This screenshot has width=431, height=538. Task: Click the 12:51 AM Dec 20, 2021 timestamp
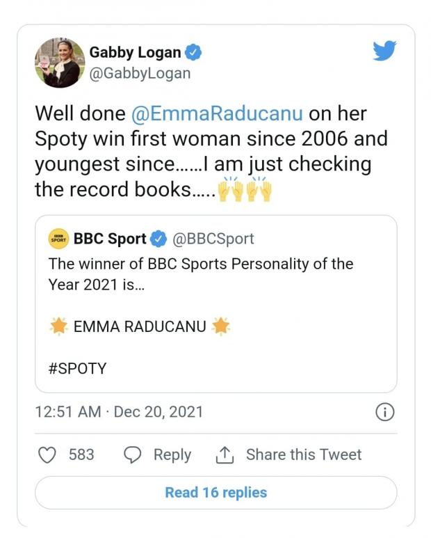(119, 412)
